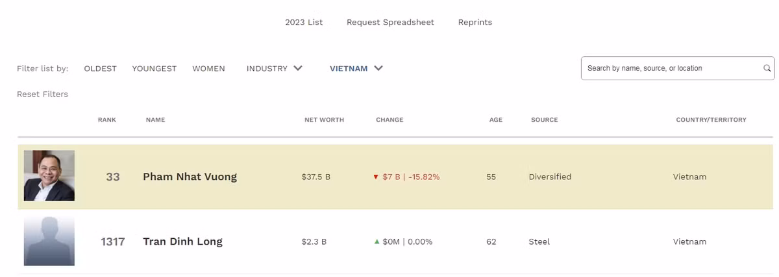Sort by the Net Worth column header
Image resolution: width=779 pixels, height=277 pixels.
324,120
